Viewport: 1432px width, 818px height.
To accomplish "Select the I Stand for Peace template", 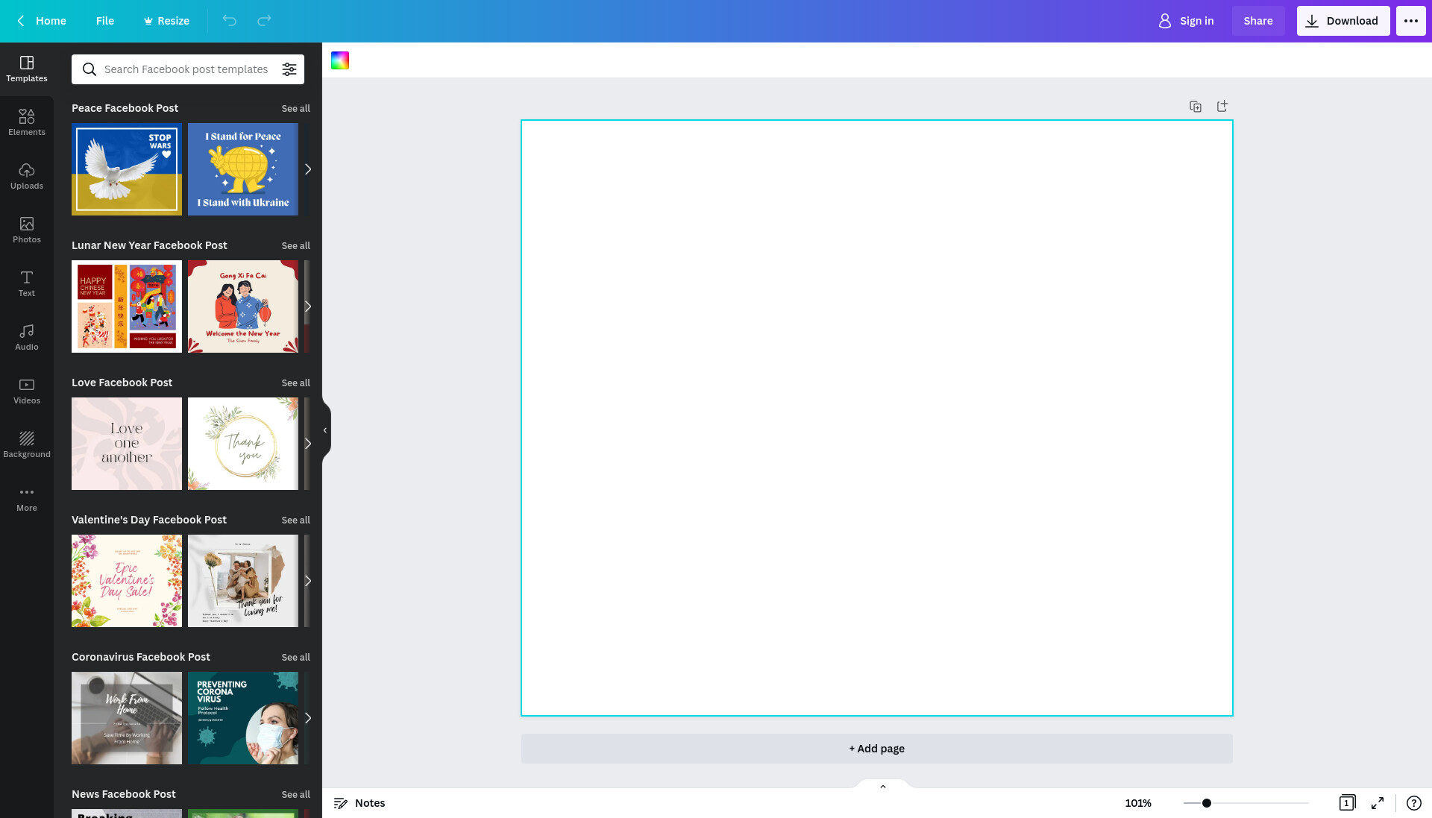I will (243, 169).
